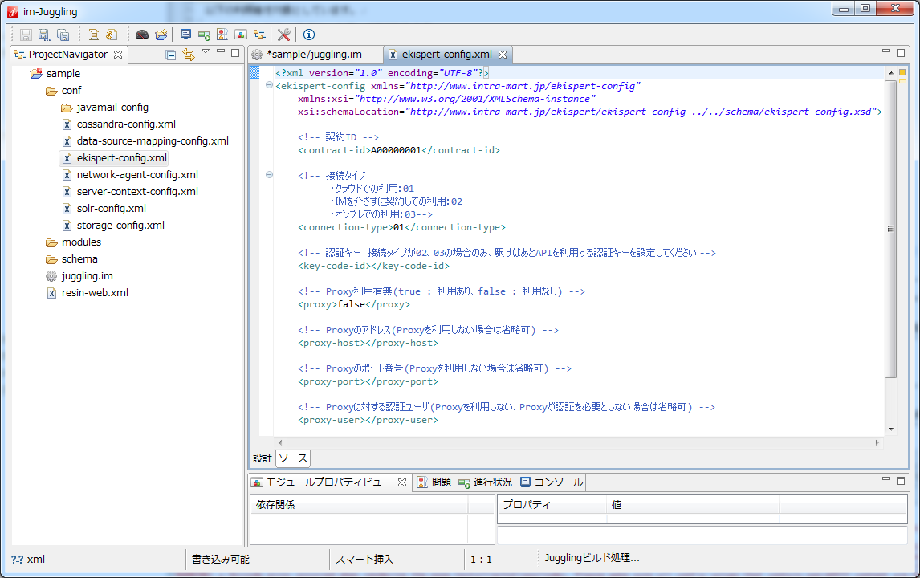Image resolution: width=920 pixels, height=578 pixels.
Task: Click the open folder toolbar icon
Action: [x=161, y=35]
